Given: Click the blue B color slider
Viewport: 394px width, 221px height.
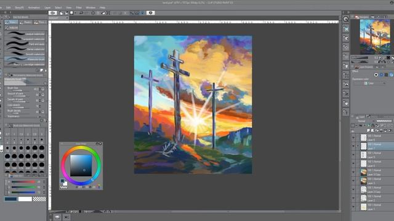Looking at the screenshot, I should [x=23, y=192].
